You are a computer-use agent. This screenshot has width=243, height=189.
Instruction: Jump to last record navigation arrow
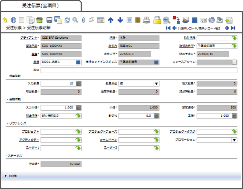click(233, 28)
